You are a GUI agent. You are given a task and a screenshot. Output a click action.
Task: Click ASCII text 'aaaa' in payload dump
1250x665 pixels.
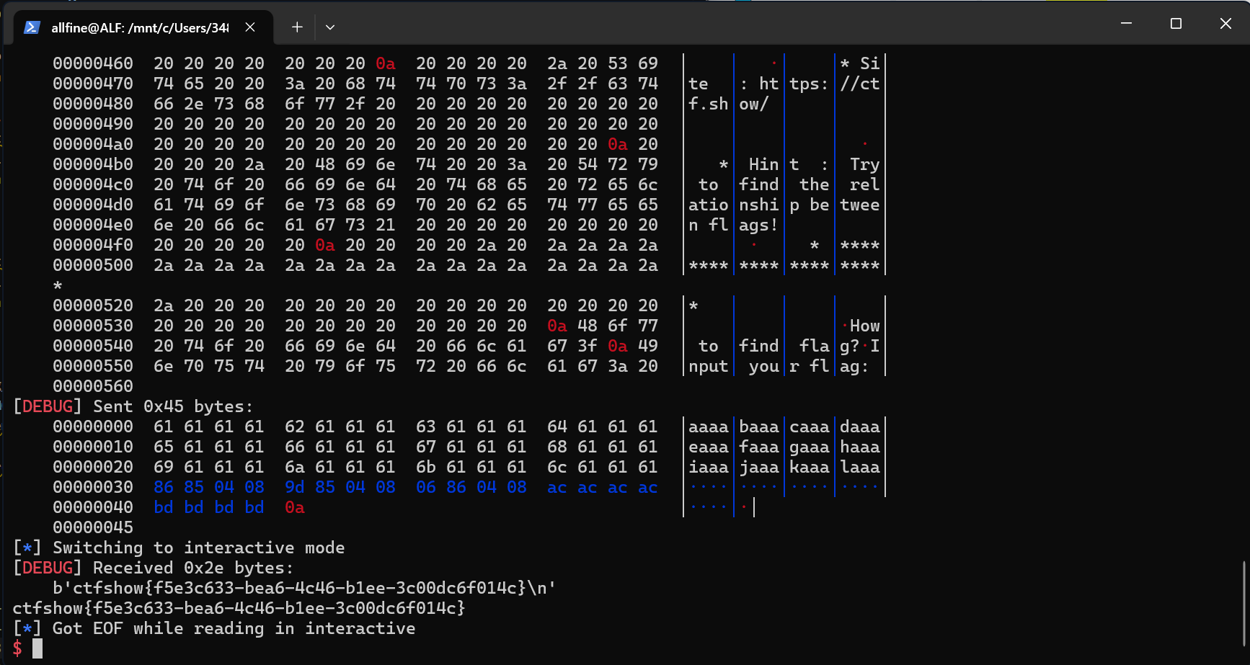click(709, 427)
